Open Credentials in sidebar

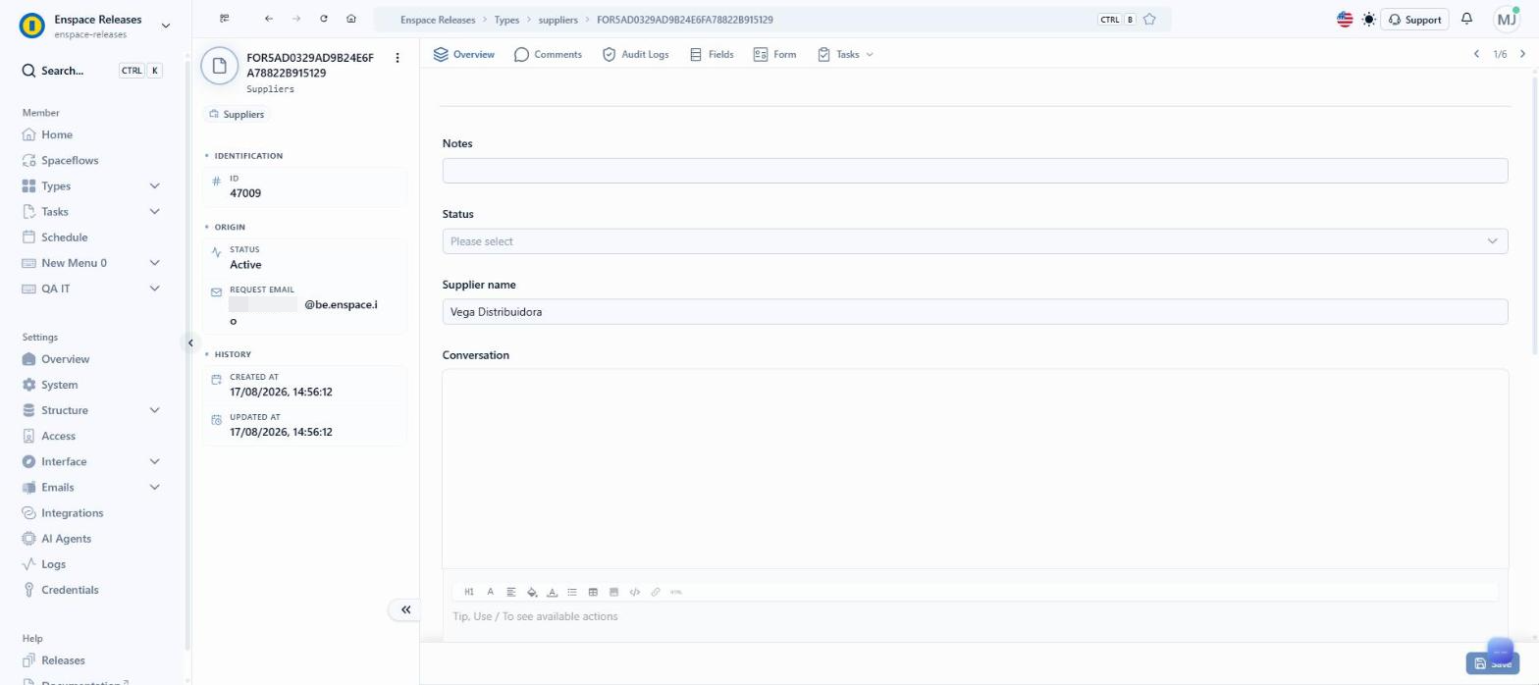pos(70,590)
